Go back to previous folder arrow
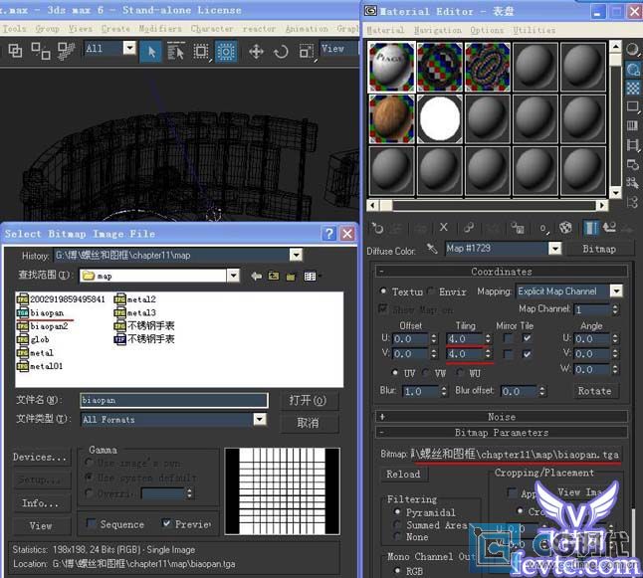Viewport: 643px width, 578px height. click(x=257, y=276)
